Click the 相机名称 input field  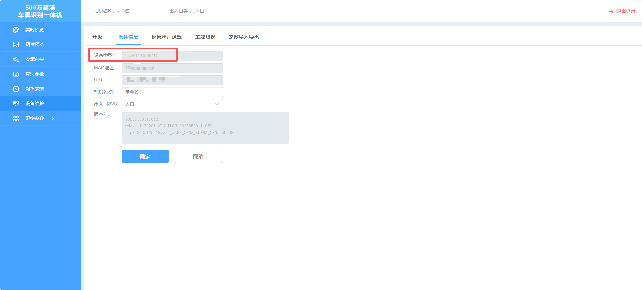[x=172, y=92]
